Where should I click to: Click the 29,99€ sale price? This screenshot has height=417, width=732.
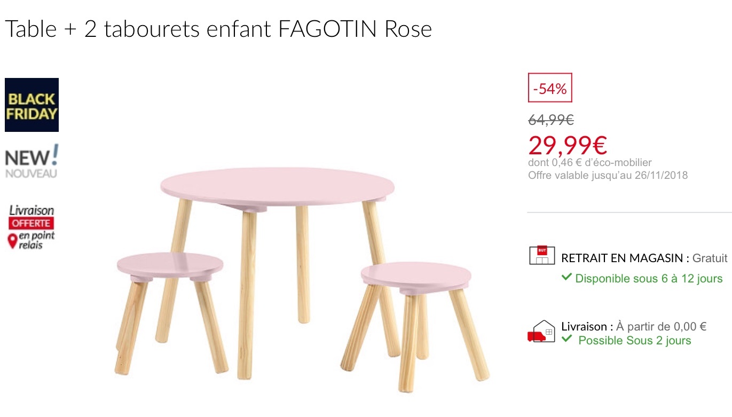[568, 145]
